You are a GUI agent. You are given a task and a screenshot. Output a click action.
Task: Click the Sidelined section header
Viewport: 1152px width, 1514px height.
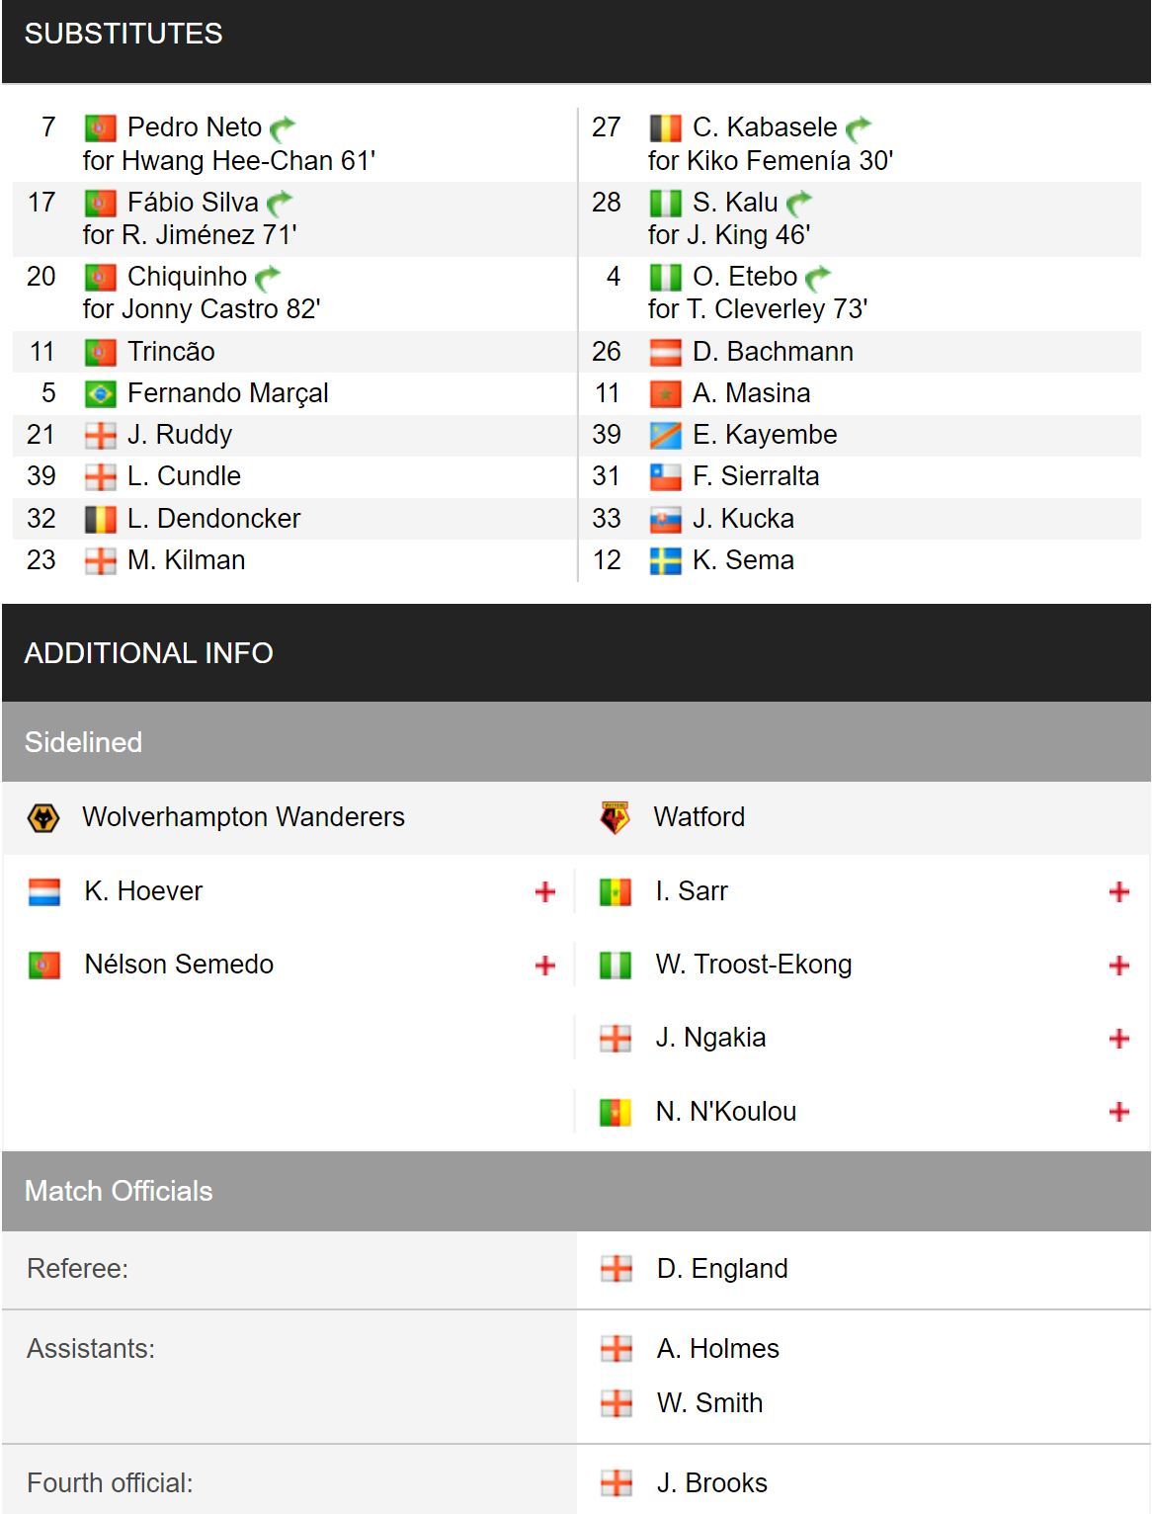pos(576,742)
